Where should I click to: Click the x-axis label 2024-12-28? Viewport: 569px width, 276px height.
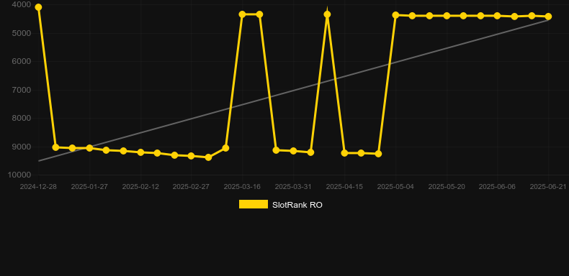click(x=38, y=187)
